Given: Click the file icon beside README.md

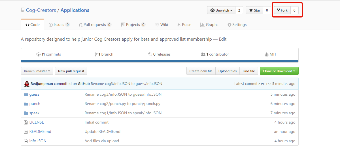Looking at the screenshot, I should click(x=26, y=131).
